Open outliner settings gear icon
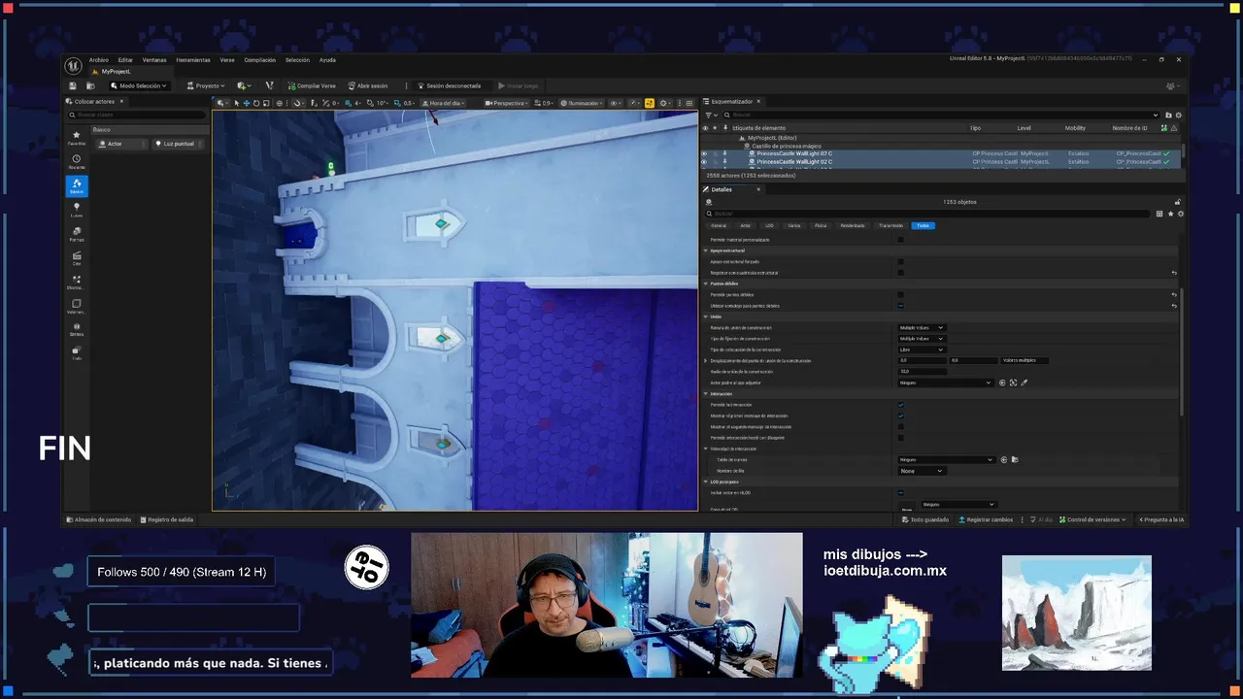This screenshot has height=699, width=1243. (x=1177, y=115)
